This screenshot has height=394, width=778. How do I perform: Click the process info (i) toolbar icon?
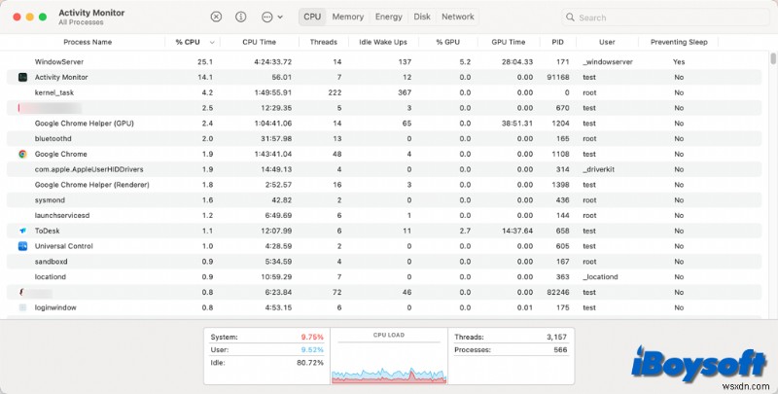pyautogui.click(x=240, y=17)
